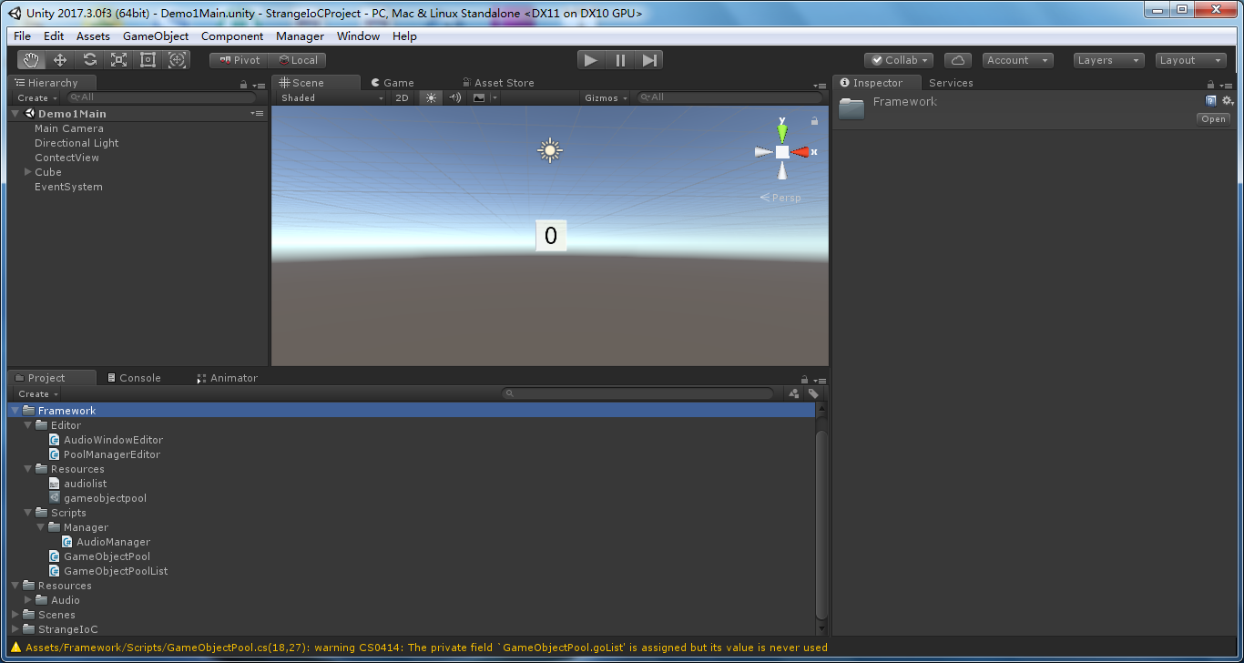1244x663 pixels.
Task: Expand the Cube object in Hierarchy
Action: click(x=28, y=172)
